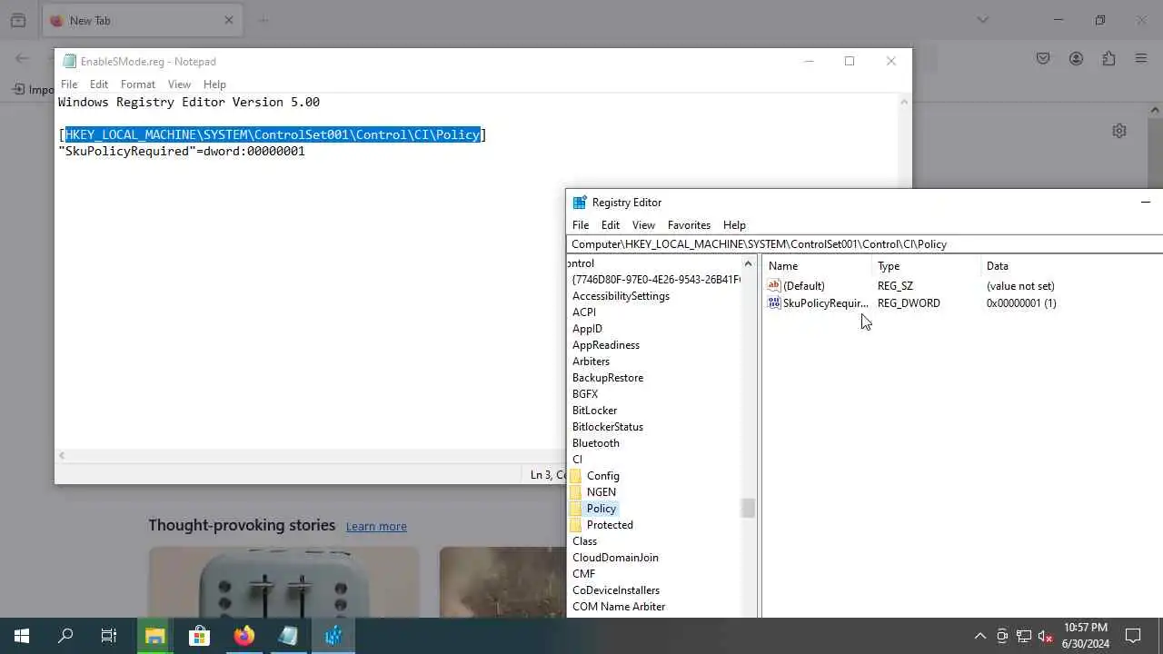Image resolution: width=1163 pixels, height=654 pixels.
Task: Open list all tabs dropdown
Action: pyautogui.click(x=982, y=20)
